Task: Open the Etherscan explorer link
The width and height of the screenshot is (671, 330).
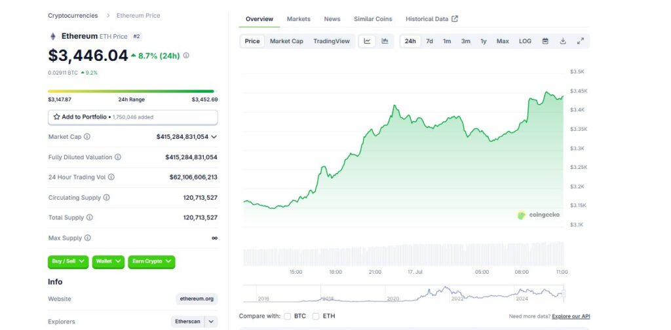Action: coord(188,321)
